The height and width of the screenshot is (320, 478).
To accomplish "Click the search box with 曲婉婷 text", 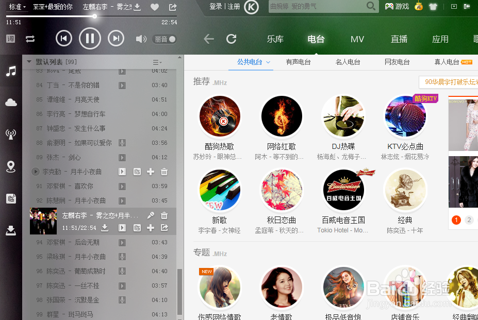I will [317, 6].
